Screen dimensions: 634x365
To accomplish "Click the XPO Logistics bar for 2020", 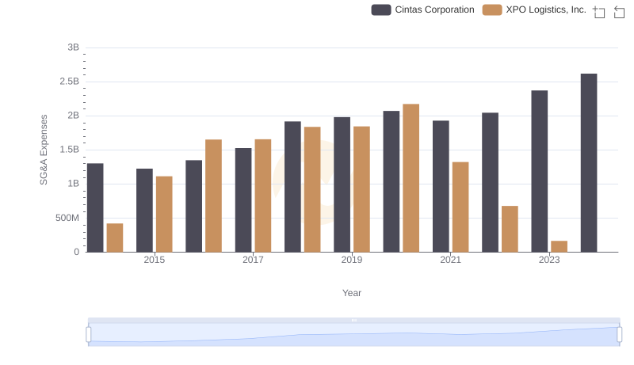I will point(411,178).
